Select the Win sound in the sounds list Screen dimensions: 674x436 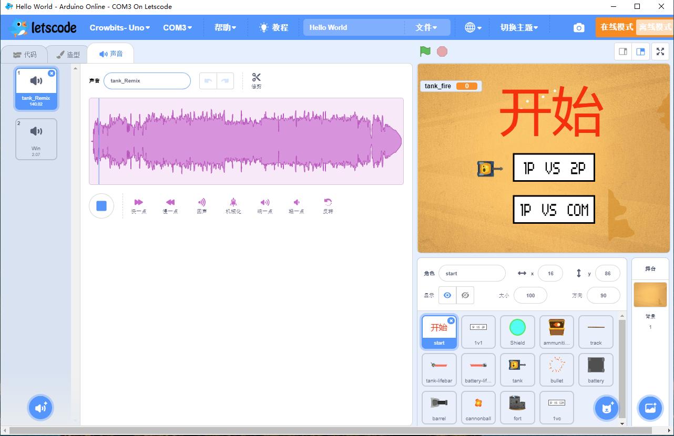[36, 139]
